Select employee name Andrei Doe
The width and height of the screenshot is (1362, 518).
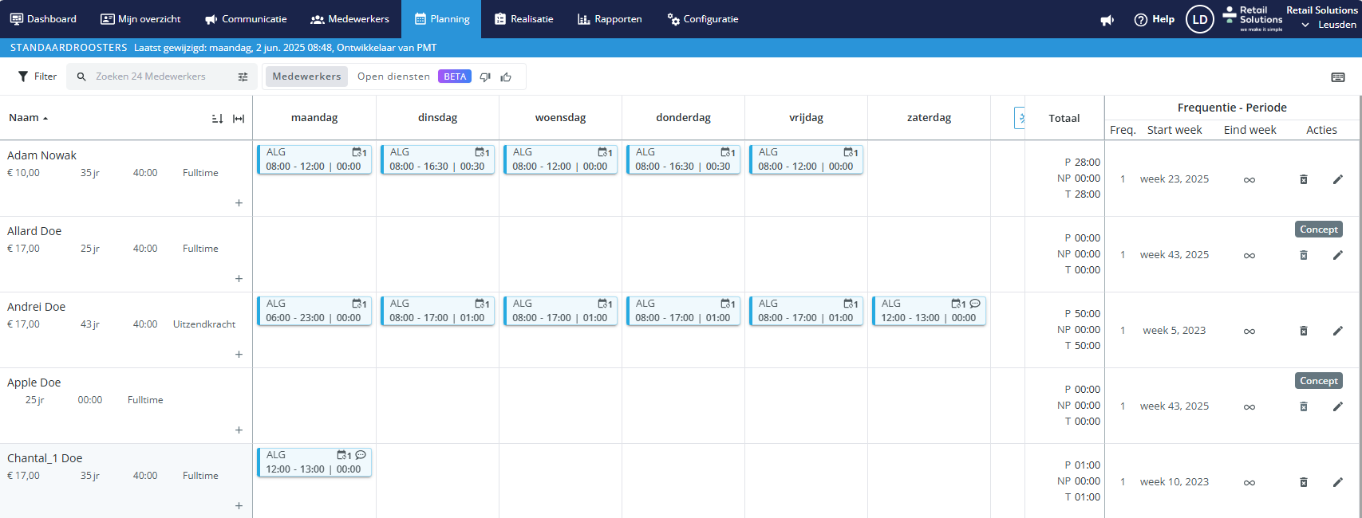[x=37, y=307]
